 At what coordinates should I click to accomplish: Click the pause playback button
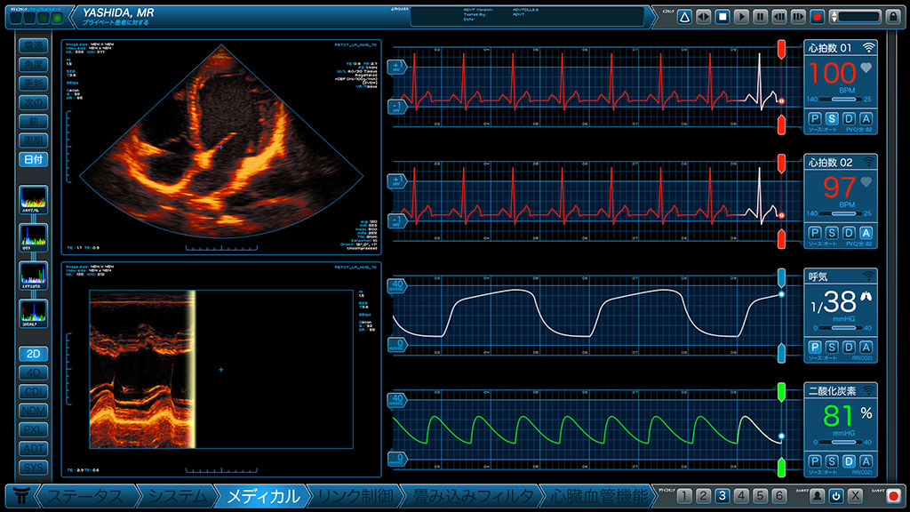click(x=760, y=17)
